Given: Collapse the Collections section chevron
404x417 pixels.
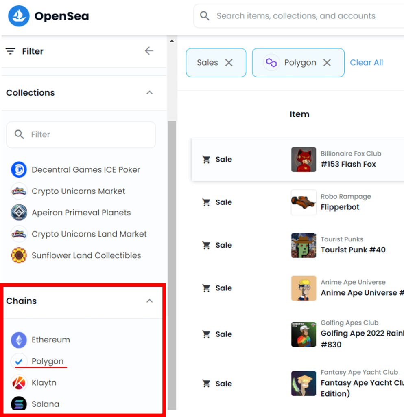Looking at the screenshot, I should pyautogui.click(x=150, y=93).
